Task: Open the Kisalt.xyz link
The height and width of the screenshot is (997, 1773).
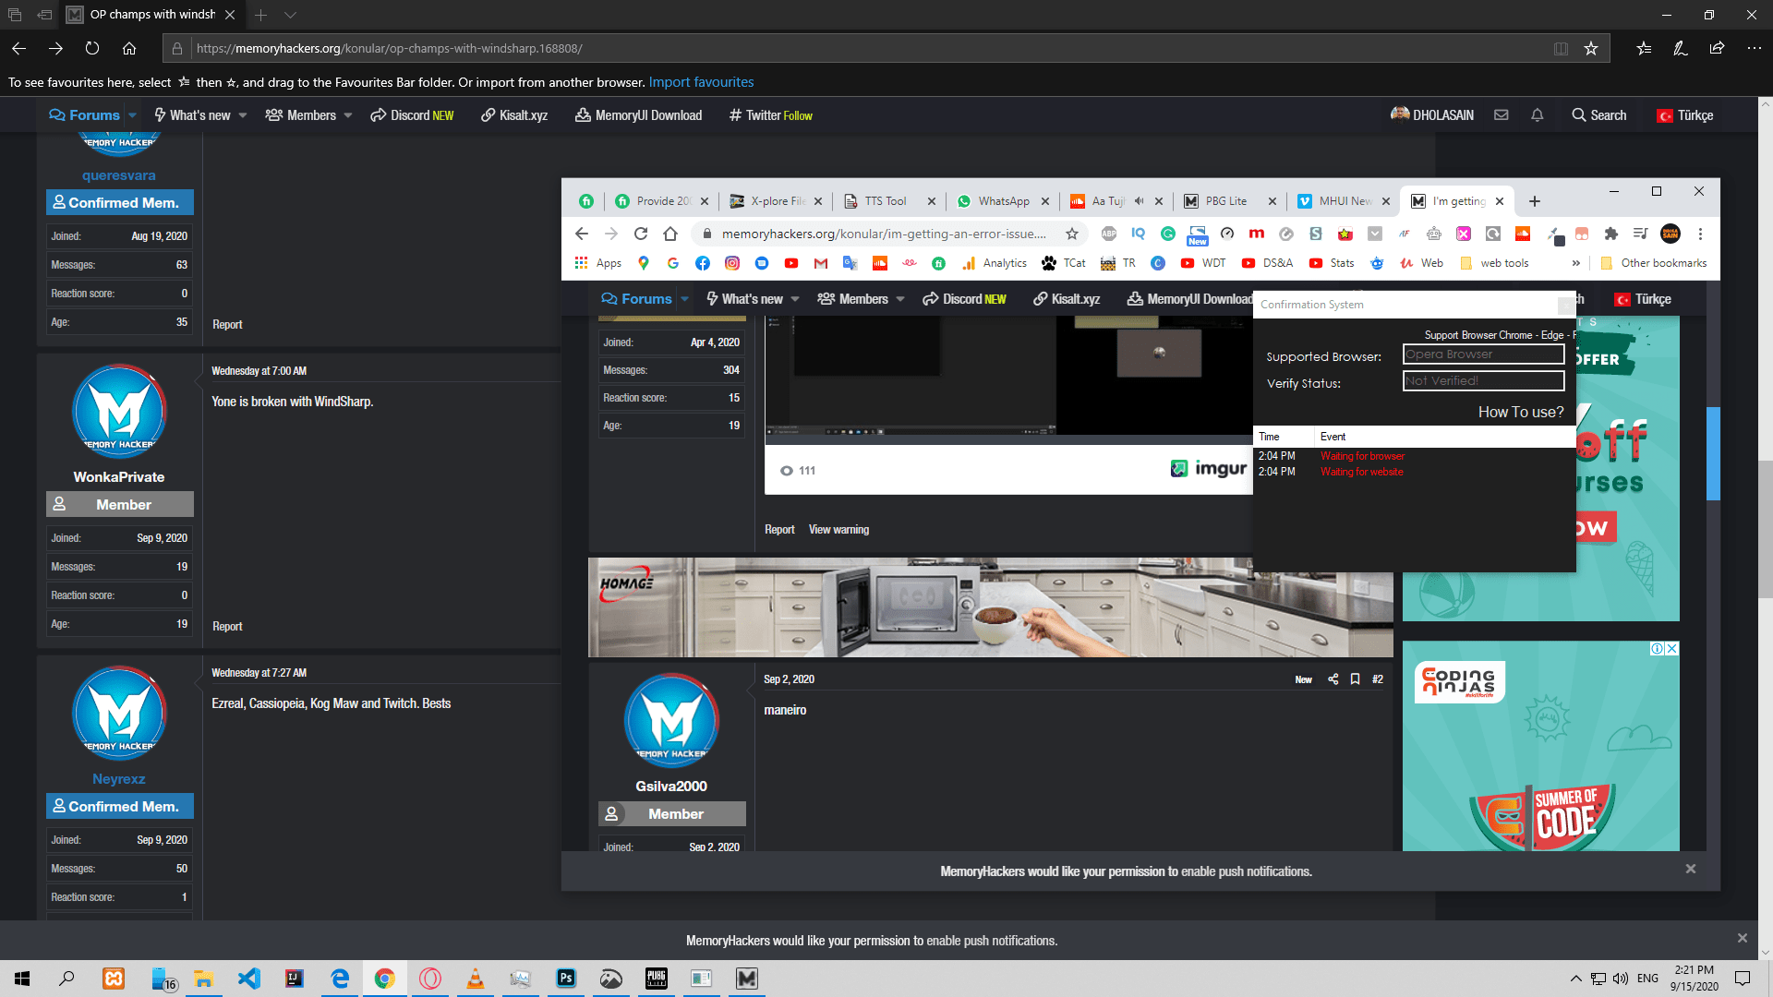Action: [514, 115]
